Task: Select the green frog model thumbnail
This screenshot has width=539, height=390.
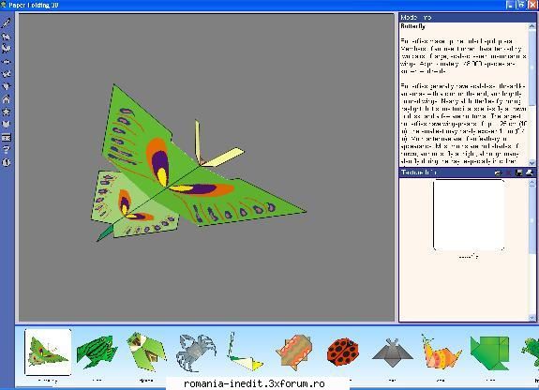Action: pos(97,352)
